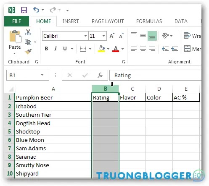Copy the selection
209x186 pixels.
pos(28,42)
